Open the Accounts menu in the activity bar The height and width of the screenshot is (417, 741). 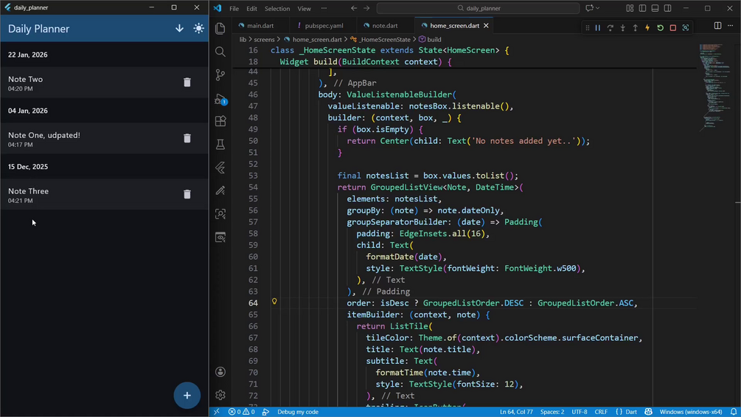coord(220,372)
